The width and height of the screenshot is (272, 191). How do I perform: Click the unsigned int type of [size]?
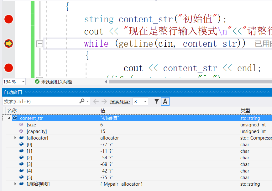253,125
